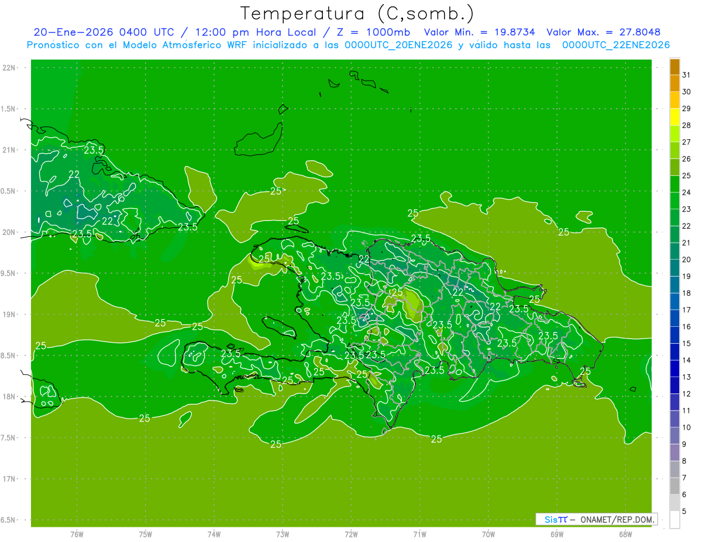Click the "76W" longitude axis label
The image size is (702, 542).
point(77,534)
